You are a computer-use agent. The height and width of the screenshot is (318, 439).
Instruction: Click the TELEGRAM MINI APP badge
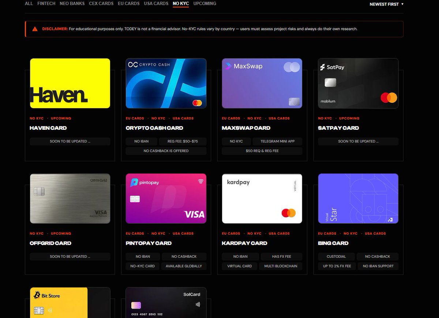point(278,141)
